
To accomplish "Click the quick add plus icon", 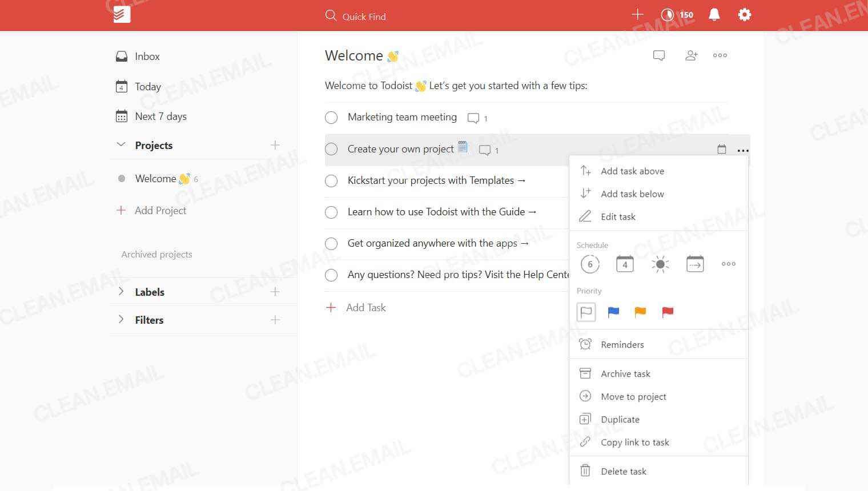I will click(x=637, y=14).
